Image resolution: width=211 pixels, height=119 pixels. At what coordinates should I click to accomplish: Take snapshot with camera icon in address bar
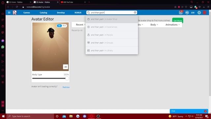point(175,7)
